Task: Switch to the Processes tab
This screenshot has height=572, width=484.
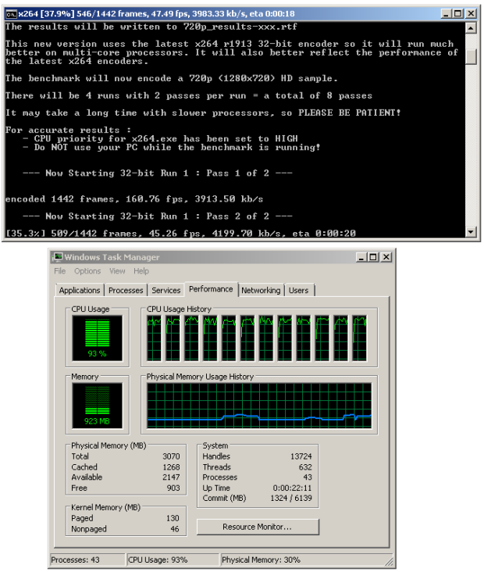Action: point(126,291)
